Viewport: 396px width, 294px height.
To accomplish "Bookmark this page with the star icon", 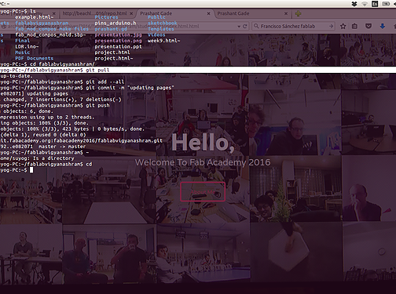I will pos(343,26).
